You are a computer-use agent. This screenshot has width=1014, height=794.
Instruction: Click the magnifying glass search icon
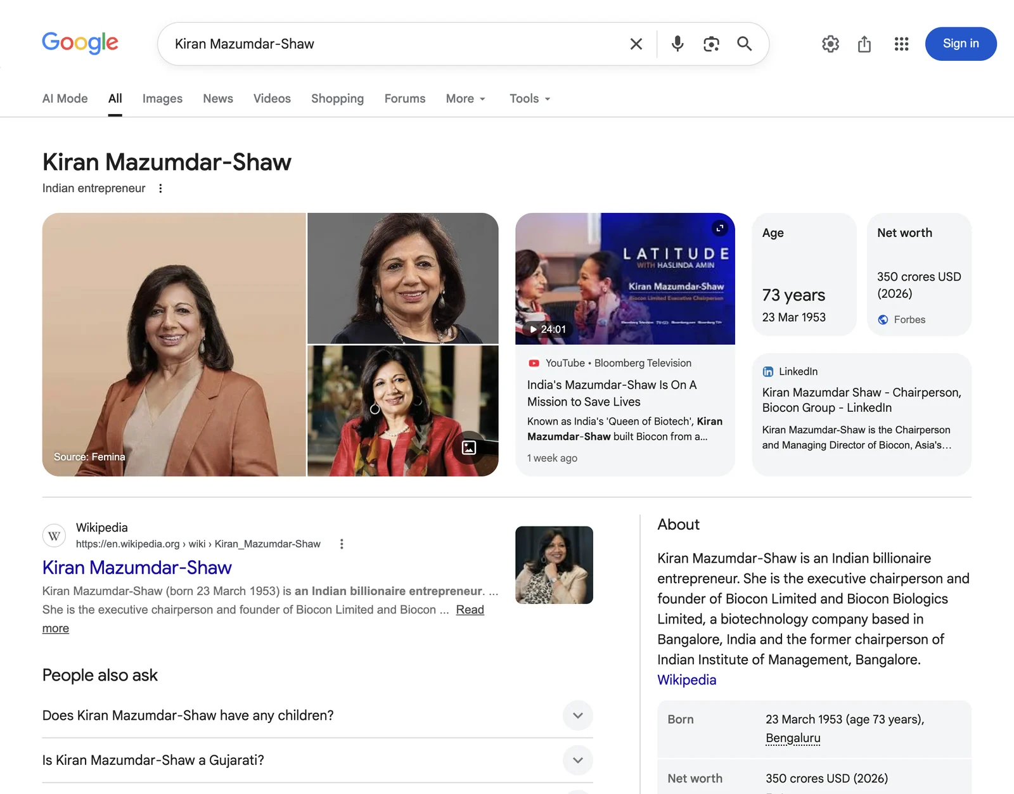coord(745,44)
